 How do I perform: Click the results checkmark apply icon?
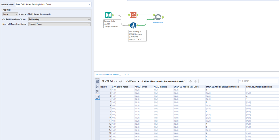pos(121,81)
